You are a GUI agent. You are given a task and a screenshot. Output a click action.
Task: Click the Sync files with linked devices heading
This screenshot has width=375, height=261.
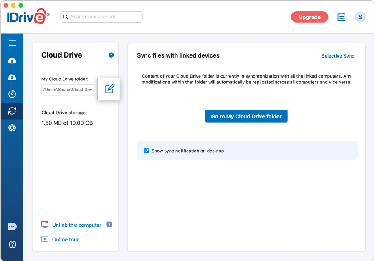pyautogui.click(x=178, y=55)
